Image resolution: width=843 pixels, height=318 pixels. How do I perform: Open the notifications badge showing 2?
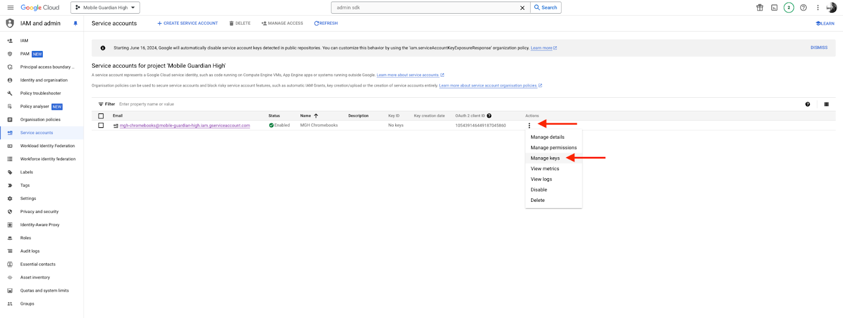point(788,8)
